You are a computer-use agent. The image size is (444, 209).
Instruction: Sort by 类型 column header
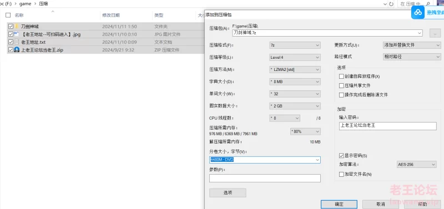159,16
